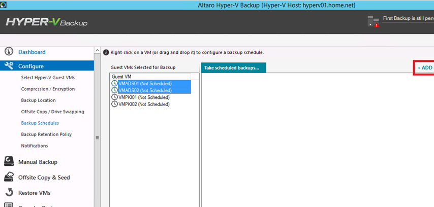Click the info icon beside the hint text
The height and width of the screenshot is (207, 434).
(x=106, y=52)
